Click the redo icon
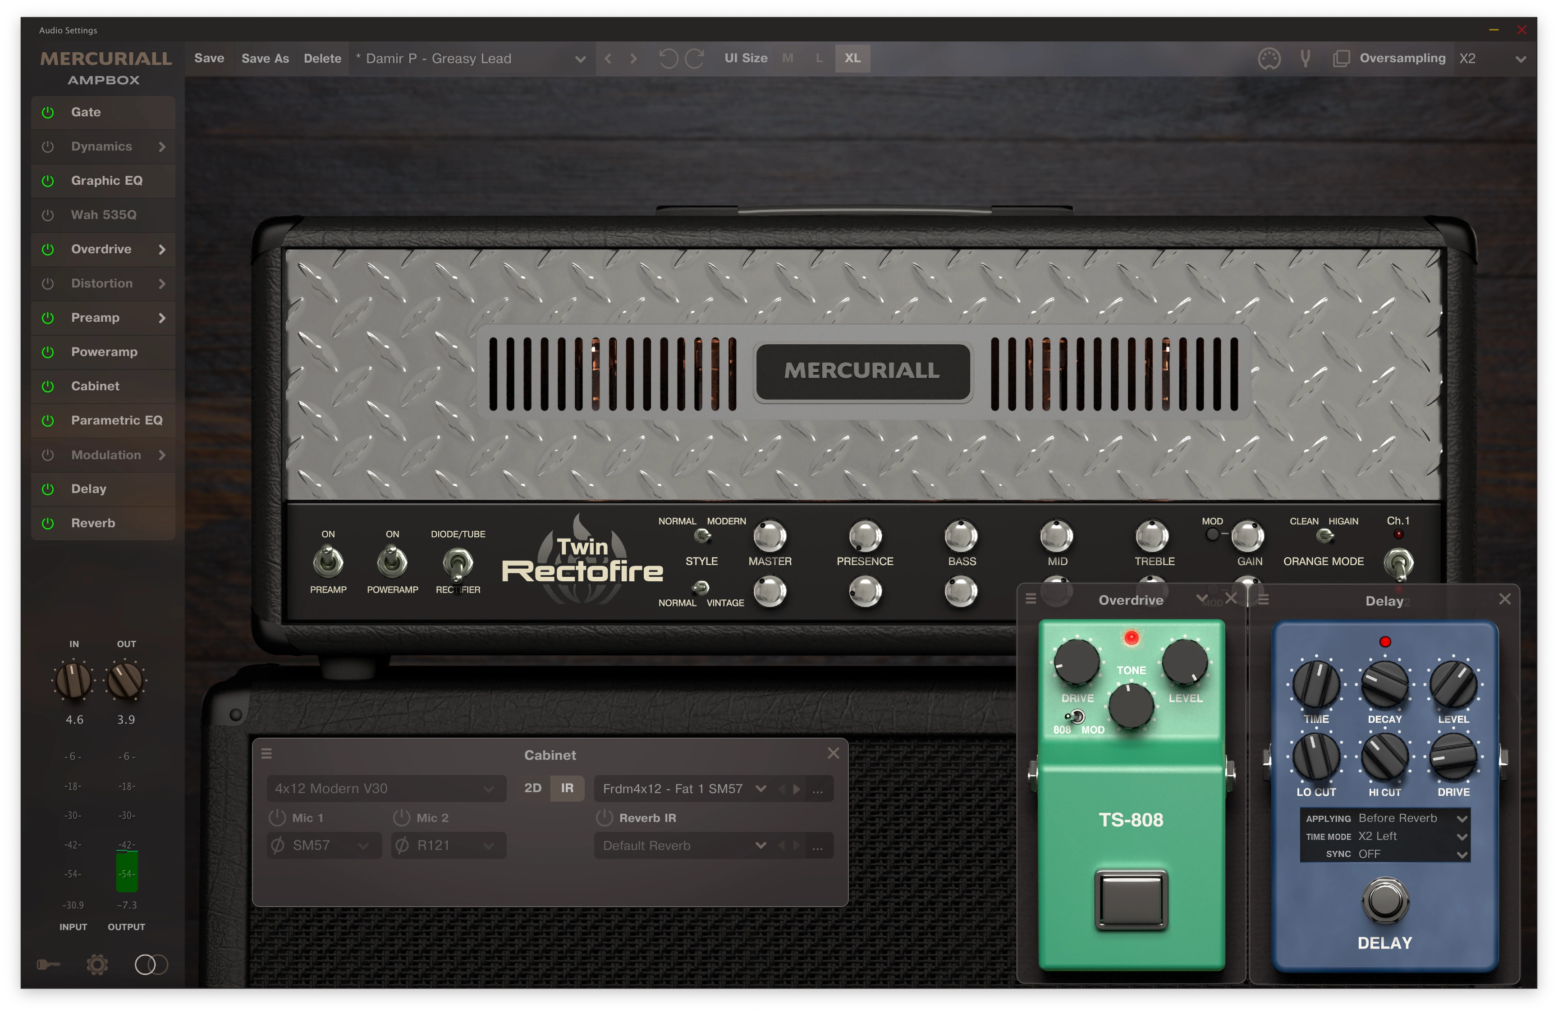 (x=695, y=58)
